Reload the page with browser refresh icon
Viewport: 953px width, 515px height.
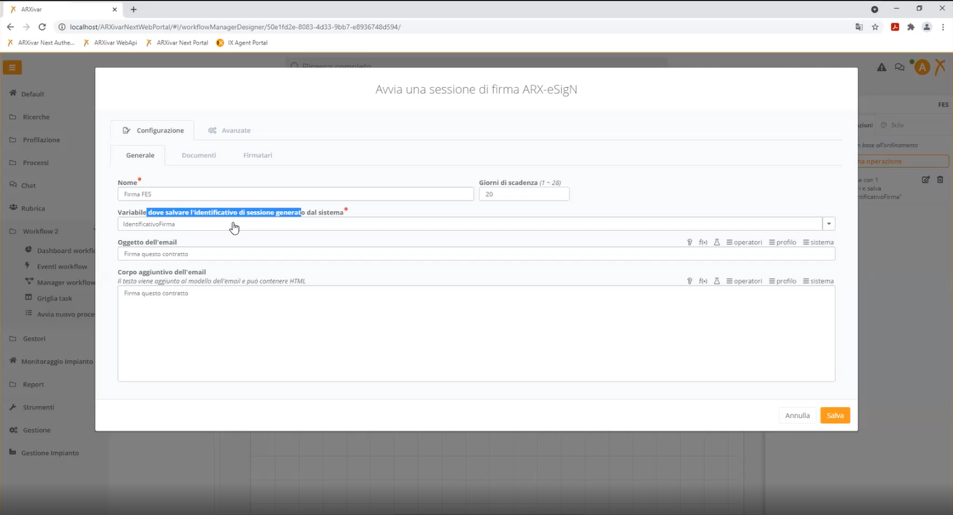point(42,27)
